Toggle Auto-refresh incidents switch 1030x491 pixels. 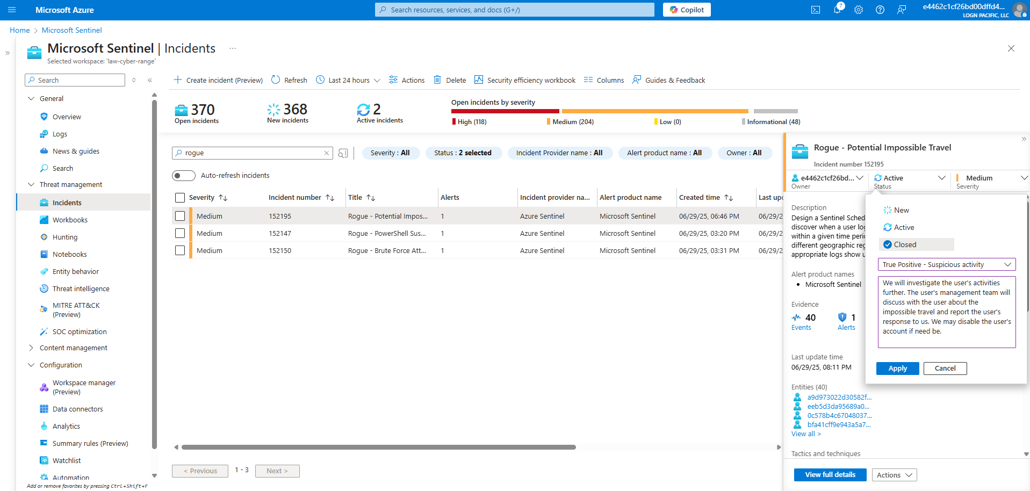click(x=183, y=176)
